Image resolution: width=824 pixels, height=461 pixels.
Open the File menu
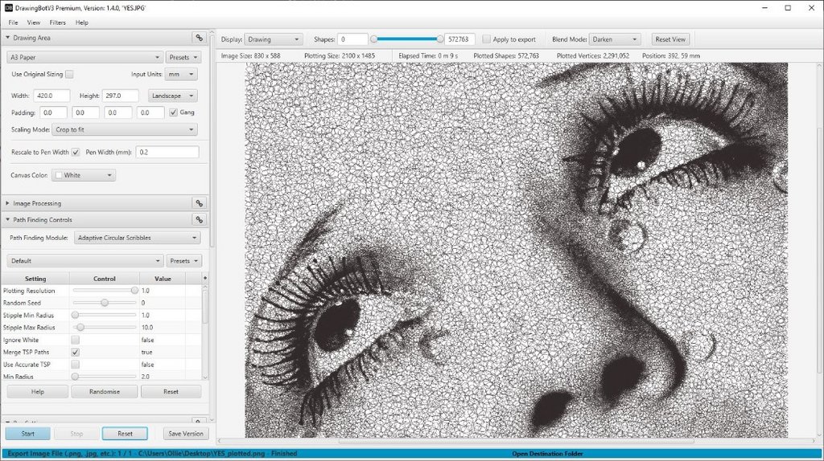pos(13,22)
